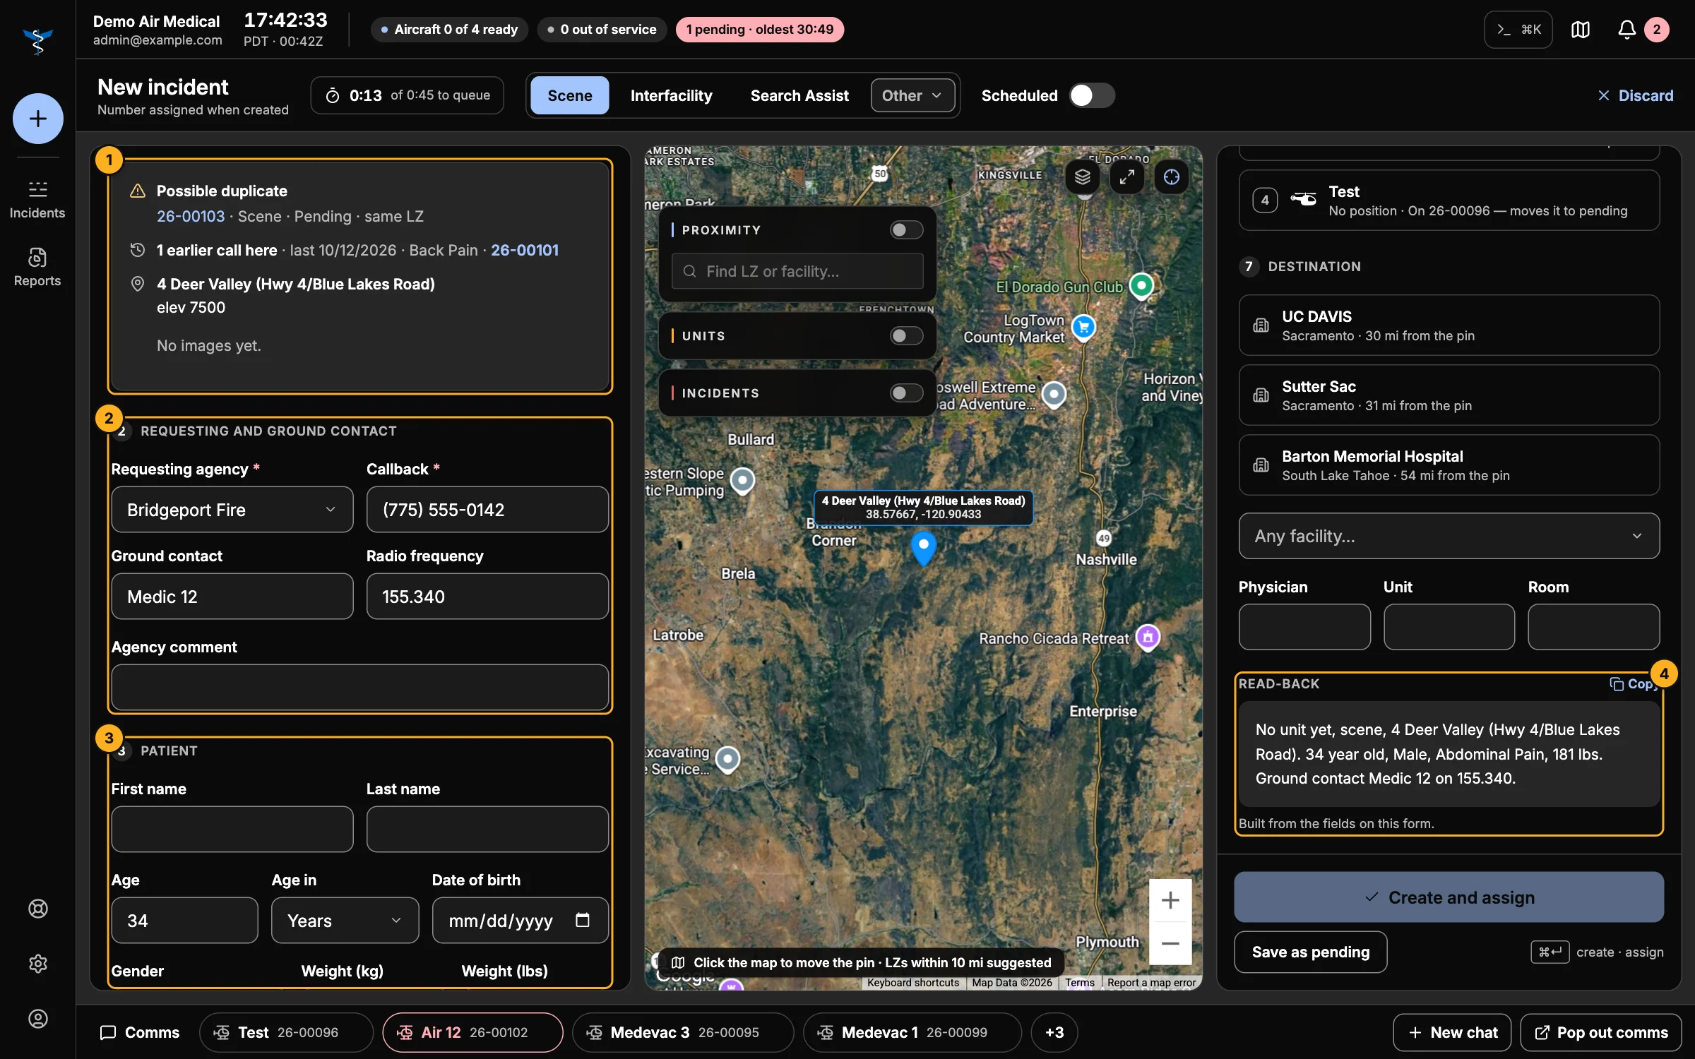Zoom out on the map
This screenshot has width=1695, height=1059.
coord(1170,943)
